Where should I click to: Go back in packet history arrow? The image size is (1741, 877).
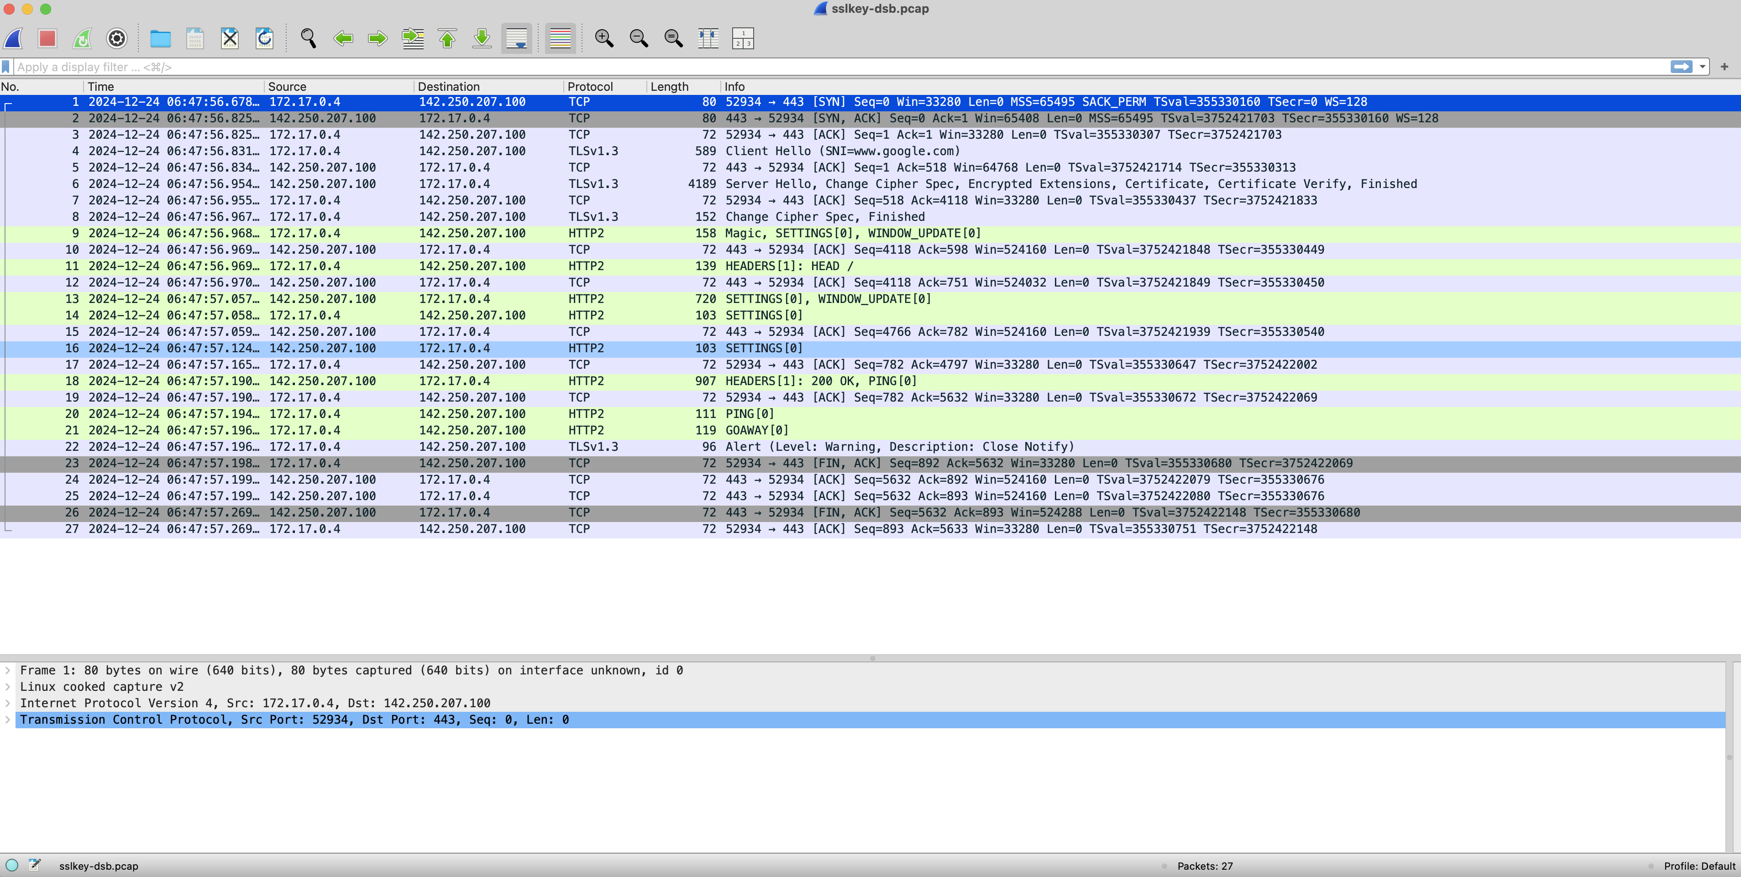coord(343,38)
